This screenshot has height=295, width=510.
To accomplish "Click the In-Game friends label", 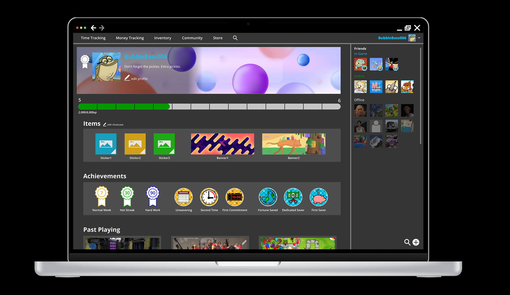I will pyautogui.click(x=360, y=54).
